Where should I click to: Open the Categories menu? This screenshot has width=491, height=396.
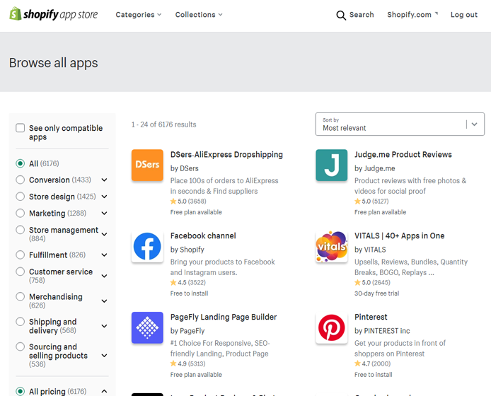[x=139, y=15]
